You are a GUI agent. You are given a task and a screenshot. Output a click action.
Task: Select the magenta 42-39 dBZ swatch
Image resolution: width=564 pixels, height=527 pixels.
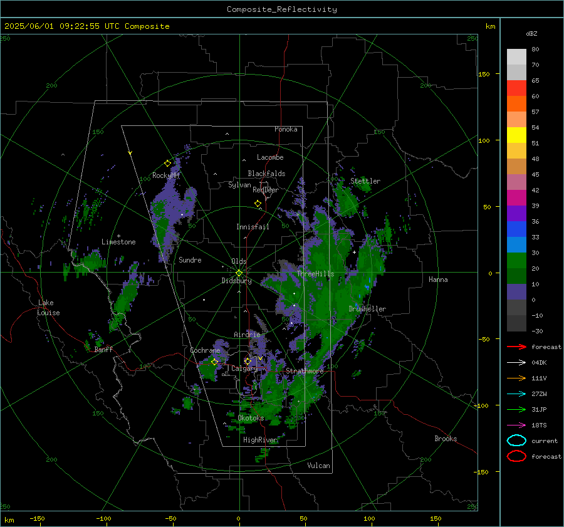516,198
